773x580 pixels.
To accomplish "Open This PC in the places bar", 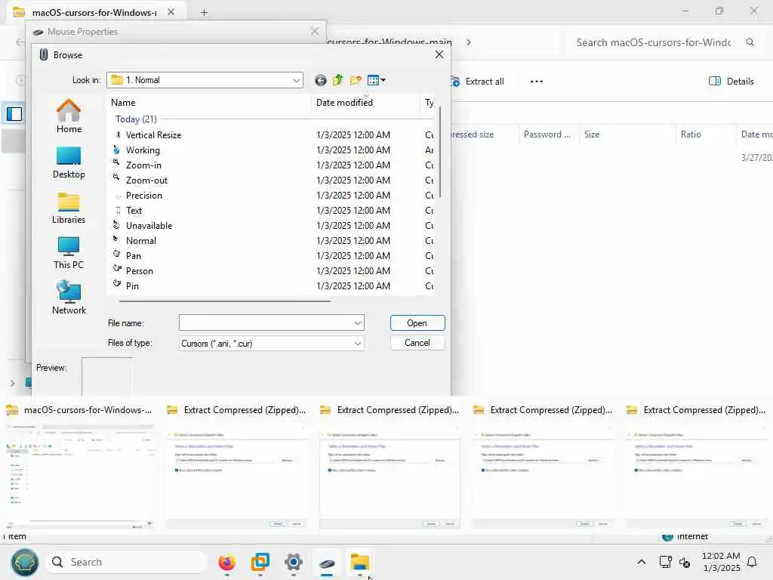I will tap(69, 254).
